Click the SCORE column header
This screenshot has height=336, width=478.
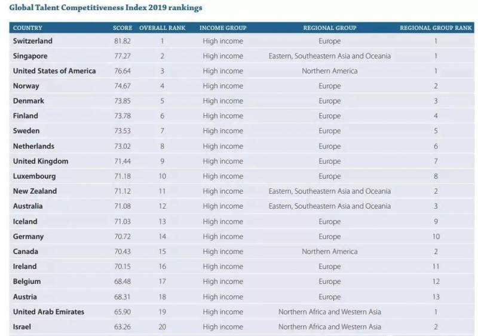[122, 28]
